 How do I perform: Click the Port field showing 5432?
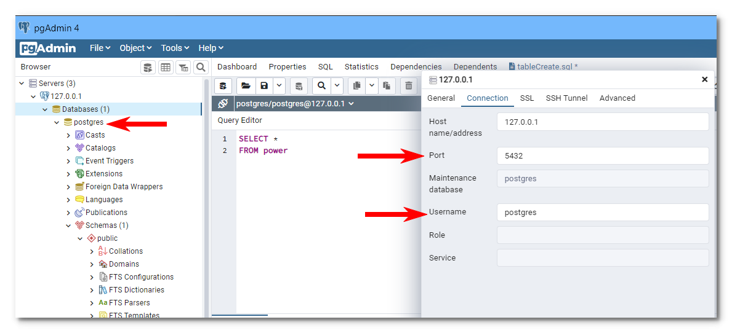click(603, 156)
